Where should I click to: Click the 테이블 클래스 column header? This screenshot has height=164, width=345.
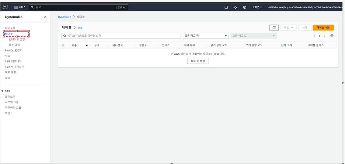pos(316,45)
